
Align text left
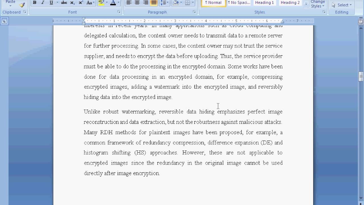point(129,3)
